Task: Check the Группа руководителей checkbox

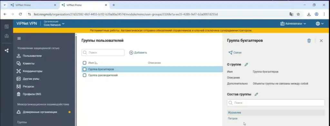Action: click(84, 75)
